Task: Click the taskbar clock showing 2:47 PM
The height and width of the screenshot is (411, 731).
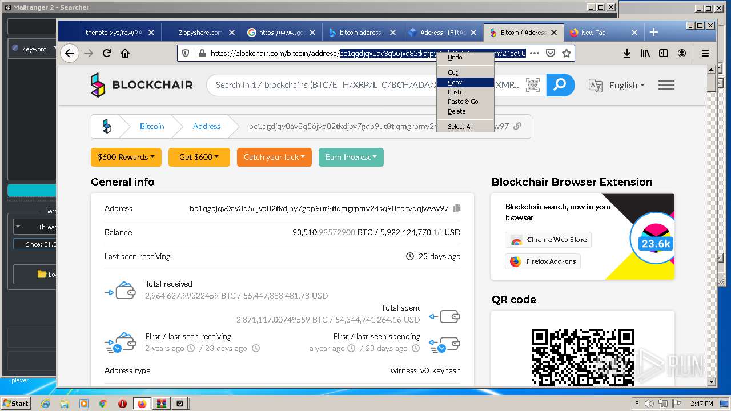Action: coord(701,404)
